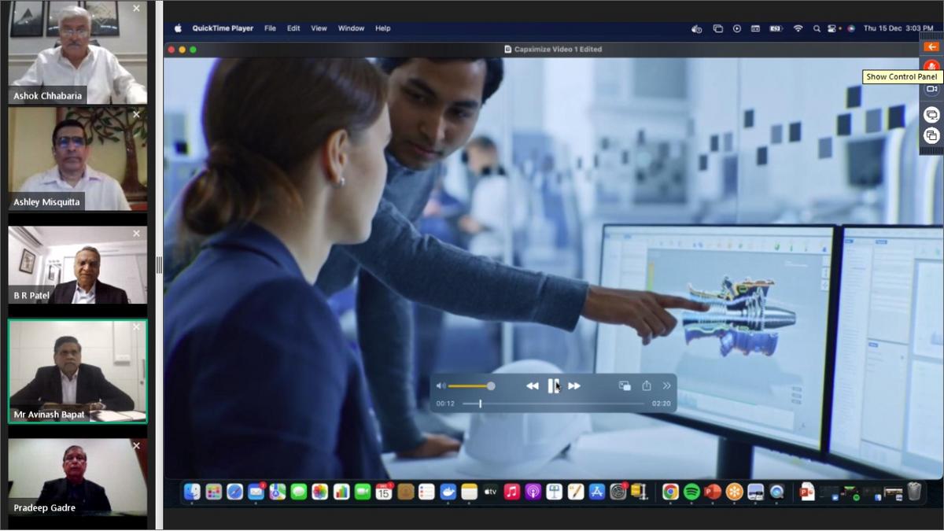Screen dimensions: 944x531
Task: Enable picture-in-picture mode in QuickTime
Action: point(625,385)
